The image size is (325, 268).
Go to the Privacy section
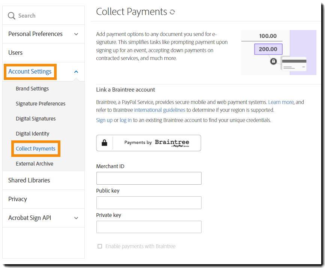point(18,199)
